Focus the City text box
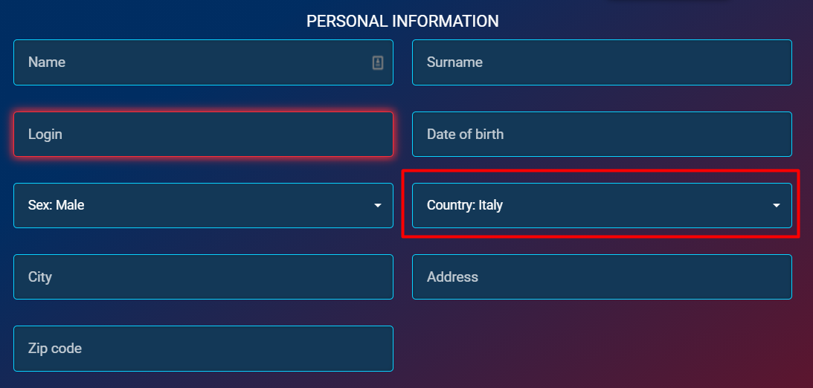This screenshot has height=388, width=813. click(x=202, y=277)
